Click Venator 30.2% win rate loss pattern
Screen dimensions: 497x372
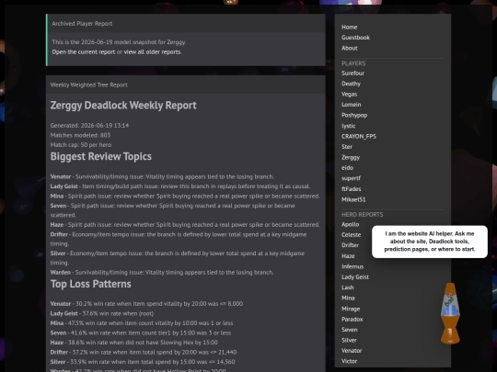point(146,304)
